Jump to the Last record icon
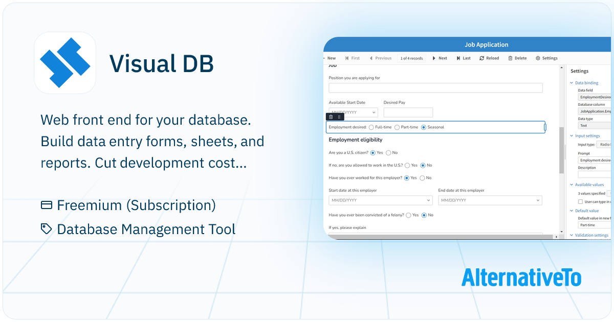The height and width of the screenshot is (322, 614). pyautogui.click(x=459, y=58)
